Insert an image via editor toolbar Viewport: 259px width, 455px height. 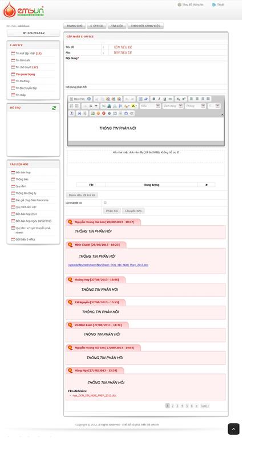coord(92,113)
